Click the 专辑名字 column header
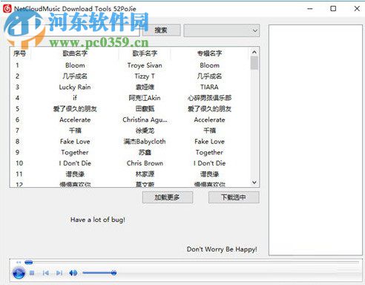 [209, 53]
